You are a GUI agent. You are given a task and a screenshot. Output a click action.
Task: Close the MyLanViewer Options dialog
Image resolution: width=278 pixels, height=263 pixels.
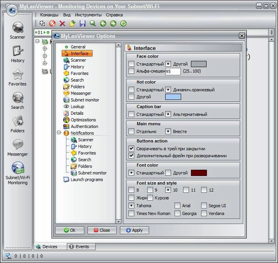242,36
